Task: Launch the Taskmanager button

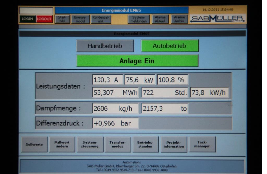Action: 202,144
